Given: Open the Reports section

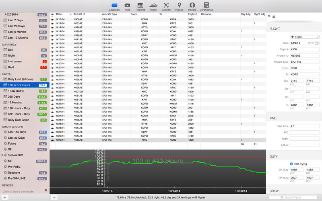Looking at the screenshot, I should (x=140, y=6).
